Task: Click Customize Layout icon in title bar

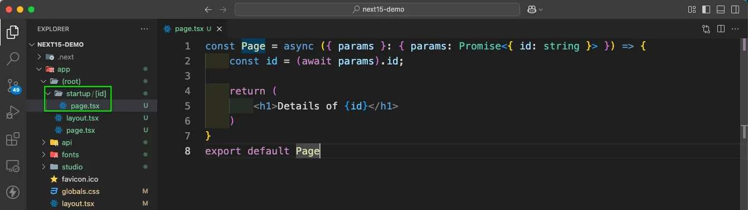Action: [x=692, y=9]
